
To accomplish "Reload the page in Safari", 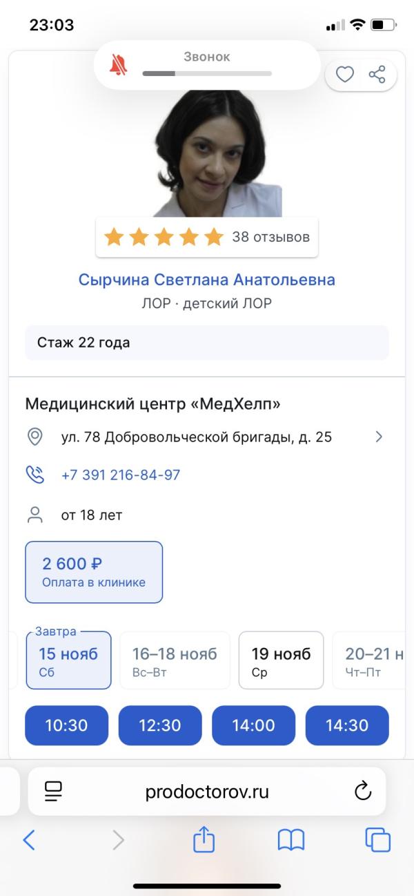I will (x=362, y=792).
